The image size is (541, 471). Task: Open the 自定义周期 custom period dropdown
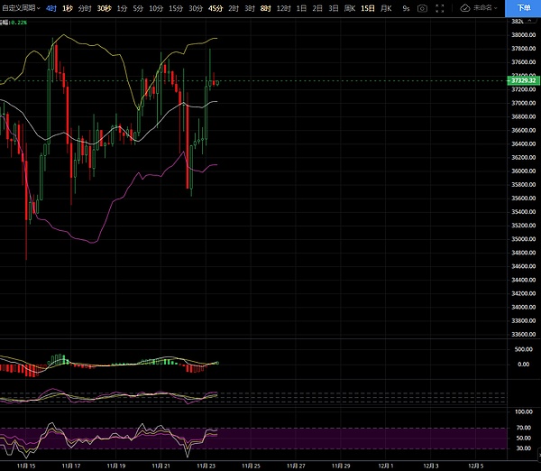point(20,7)
